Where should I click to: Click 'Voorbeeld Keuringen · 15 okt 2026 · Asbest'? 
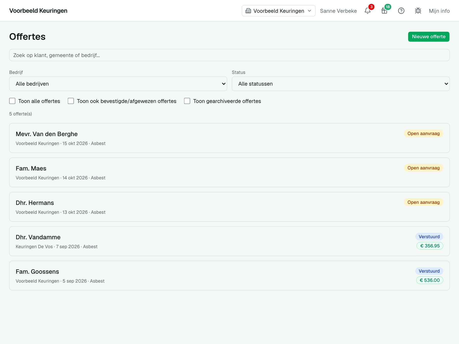[x=61, y=143]
